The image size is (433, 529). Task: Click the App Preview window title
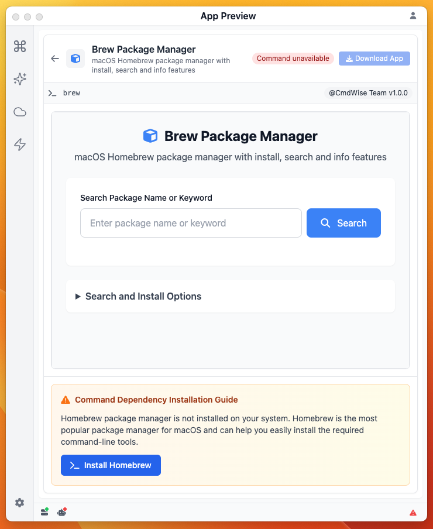pyautogui.click(x=228, y=16)
